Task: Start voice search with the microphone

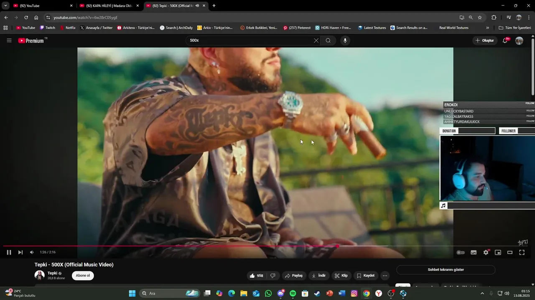Action: 345,40
